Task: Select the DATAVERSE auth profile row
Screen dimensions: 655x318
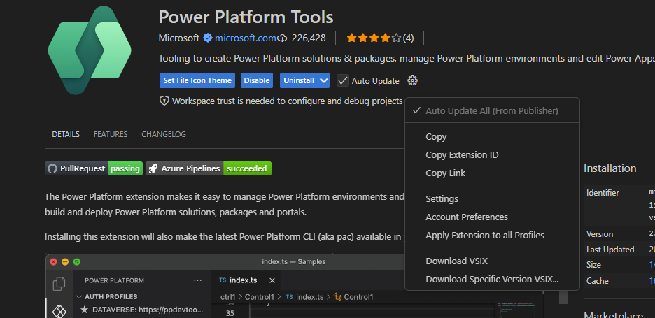Action: [142, 310]
